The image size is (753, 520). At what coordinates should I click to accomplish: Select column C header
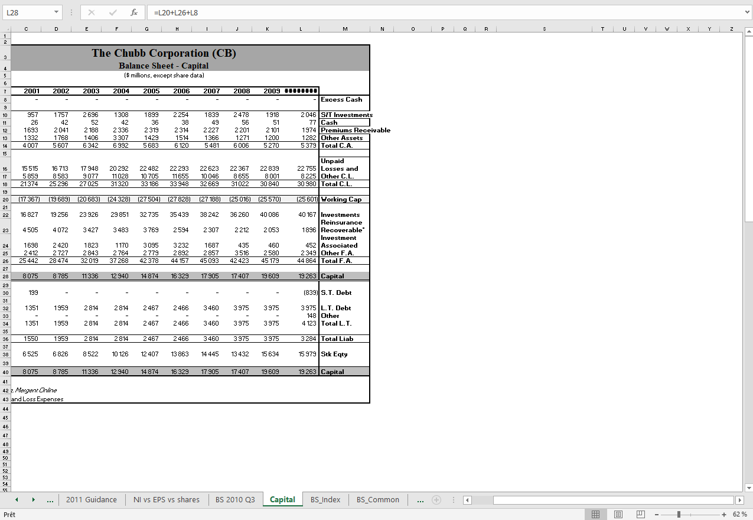[26, 29]
